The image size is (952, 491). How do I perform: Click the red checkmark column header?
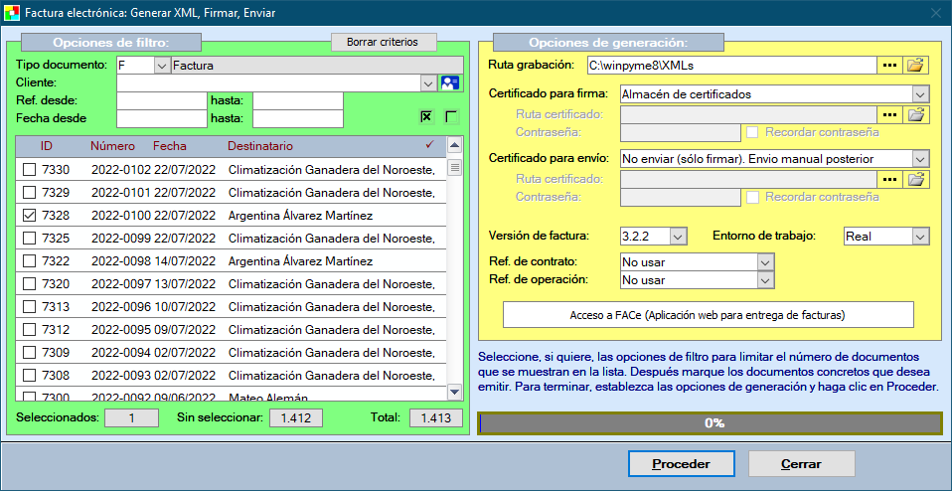click(x=429, y=145)
